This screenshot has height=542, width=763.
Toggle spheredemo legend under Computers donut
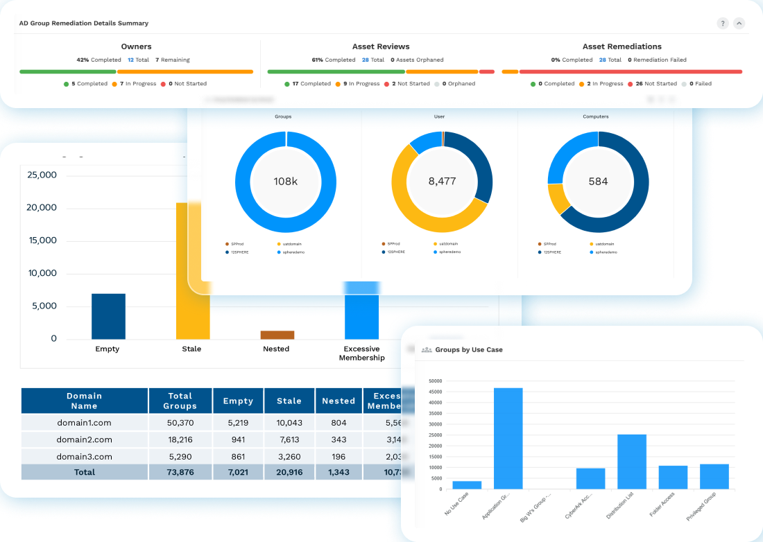tap(592, 252)
